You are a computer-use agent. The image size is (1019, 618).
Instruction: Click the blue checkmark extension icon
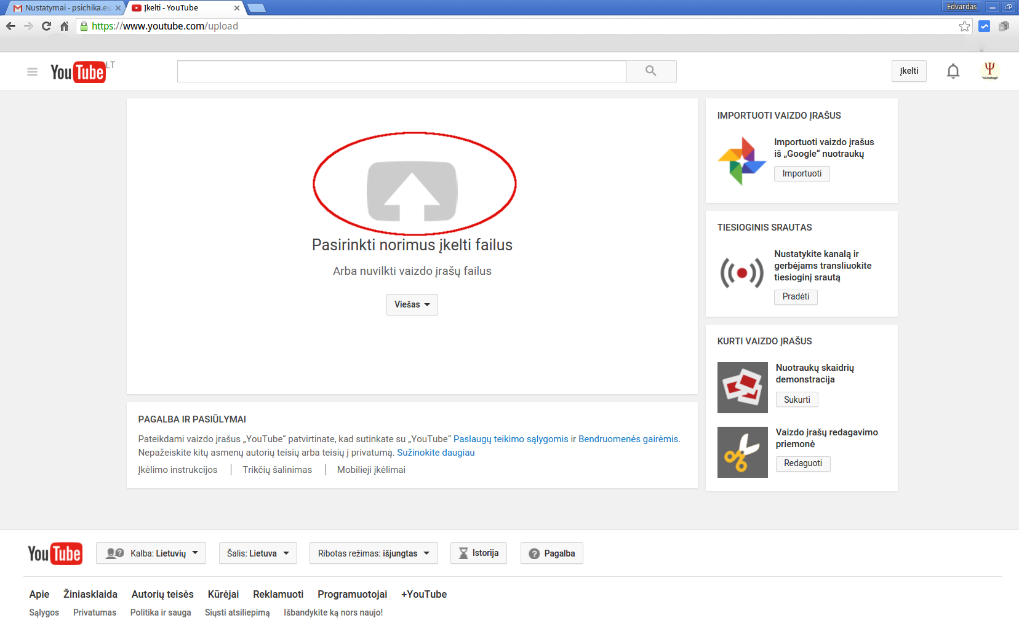985,26
